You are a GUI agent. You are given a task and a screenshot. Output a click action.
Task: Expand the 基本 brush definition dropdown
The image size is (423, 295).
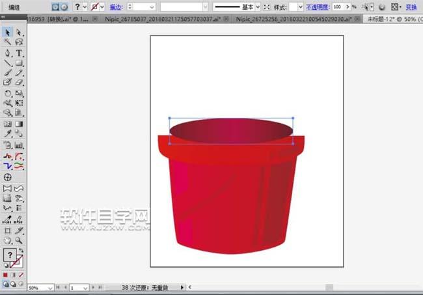(x=258, y=7)
